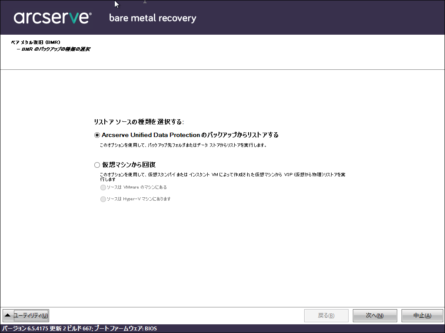Click the bare metal recovery title text
This screenshot has width=445, height=333.
pyautogui.click(x=153, y=18)
